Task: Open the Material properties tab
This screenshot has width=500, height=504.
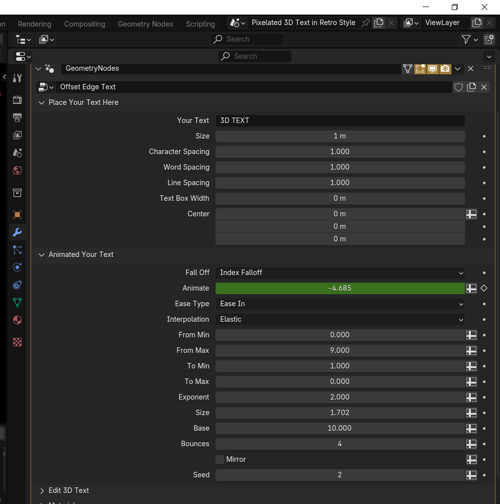Action: point(18,320)
